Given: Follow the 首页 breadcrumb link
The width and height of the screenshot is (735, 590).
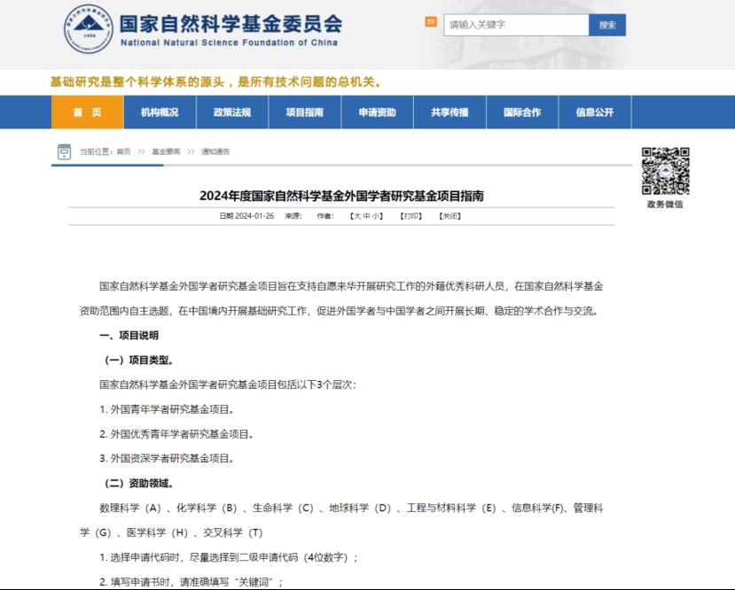Looking at the screenshot, I should tap(123, 152).
